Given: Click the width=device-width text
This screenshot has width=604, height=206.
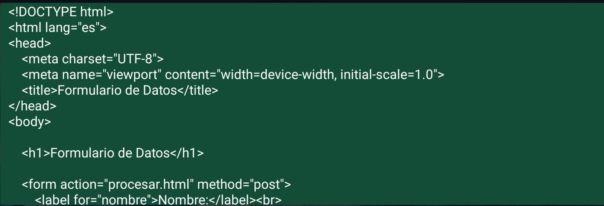Looking at the screenshot, I should tap(277, 75).
